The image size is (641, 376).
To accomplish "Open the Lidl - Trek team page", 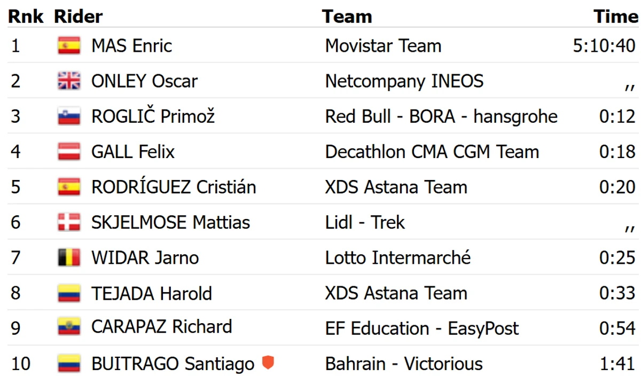I will click(365, 222).
